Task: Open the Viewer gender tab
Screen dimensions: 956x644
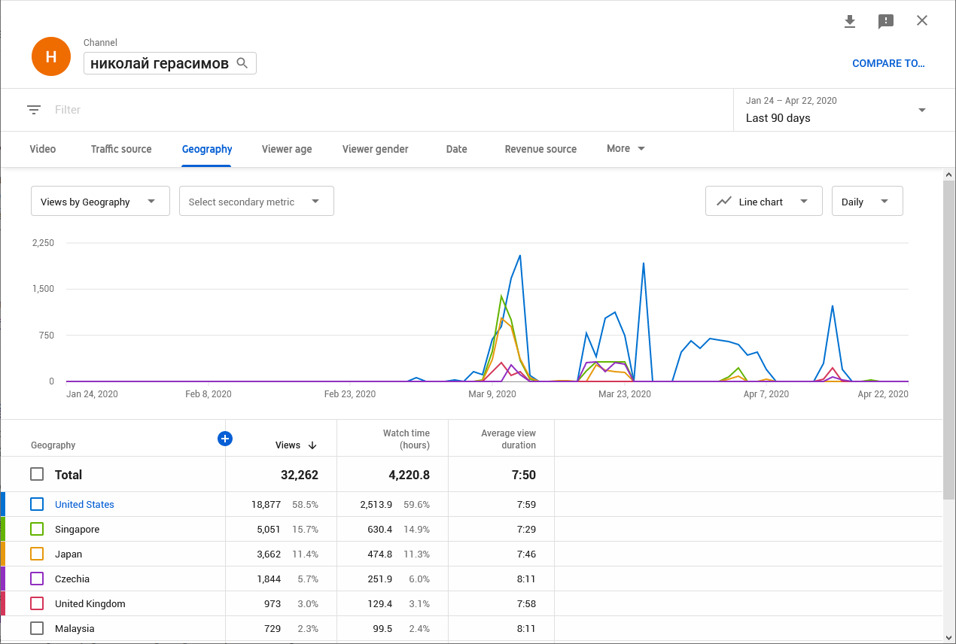Action: tap(376, 149)
